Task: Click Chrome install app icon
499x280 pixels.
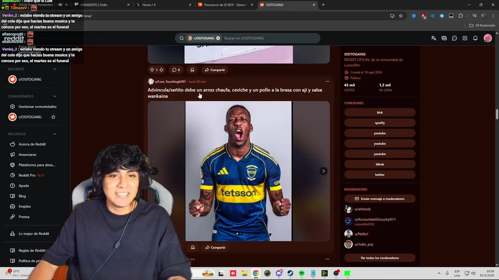Action: 392,16
